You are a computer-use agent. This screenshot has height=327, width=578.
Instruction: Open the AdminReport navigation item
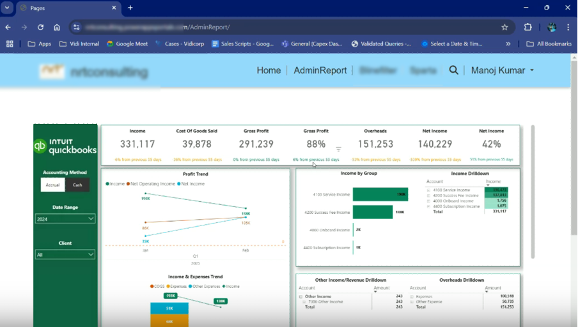click(320, 70)
